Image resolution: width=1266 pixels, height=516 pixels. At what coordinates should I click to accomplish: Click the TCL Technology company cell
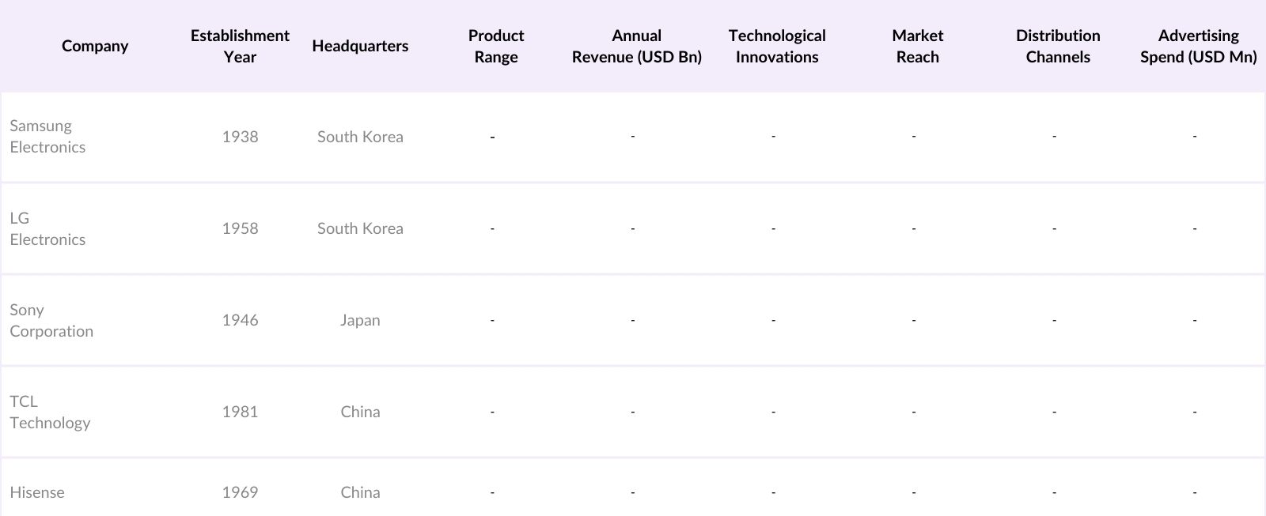[x=50, y=412]
